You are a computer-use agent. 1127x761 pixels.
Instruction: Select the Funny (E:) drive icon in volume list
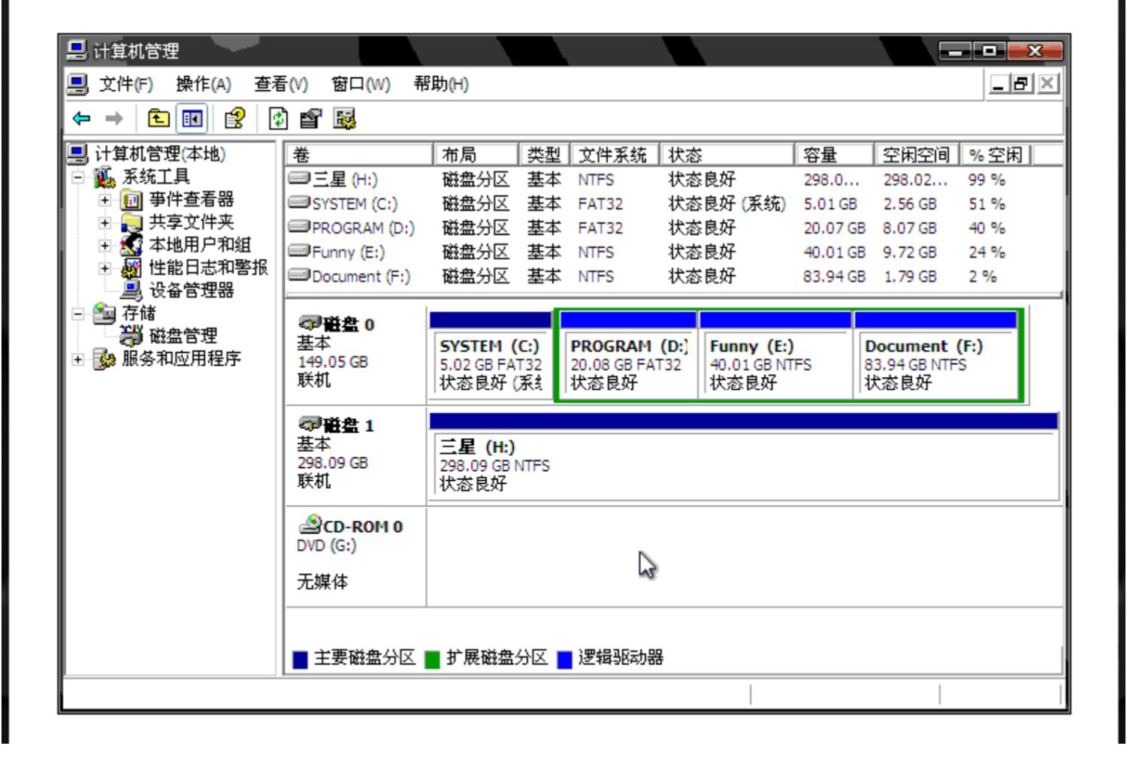pyautogui.click(x=299, y=251)
